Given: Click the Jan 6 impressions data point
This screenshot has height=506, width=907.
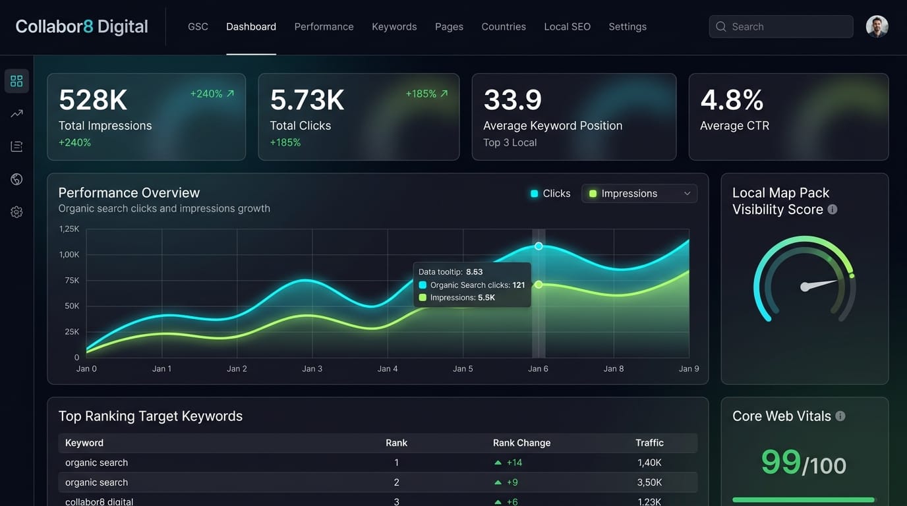Looking at the screenshot, I should (539, 285).
